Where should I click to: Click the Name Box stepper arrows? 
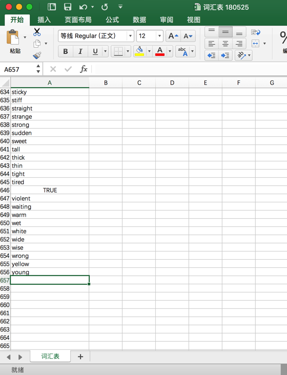[38, 69]
